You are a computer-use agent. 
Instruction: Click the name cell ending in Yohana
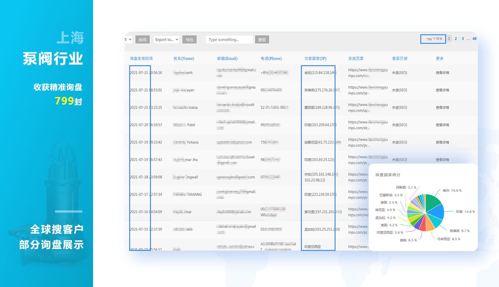click(x=186, y=142)
